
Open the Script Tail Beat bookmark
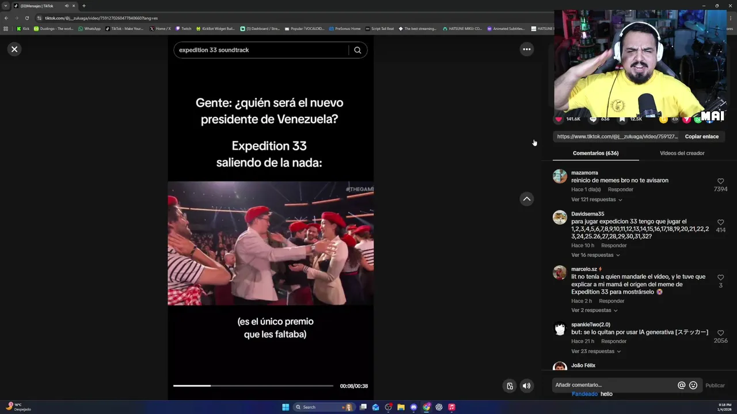click(x=379, y=28)
